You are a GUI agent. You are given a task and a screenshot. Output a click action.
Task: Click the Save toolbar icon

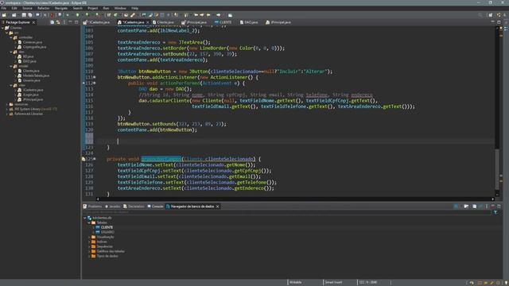[24, 15]
